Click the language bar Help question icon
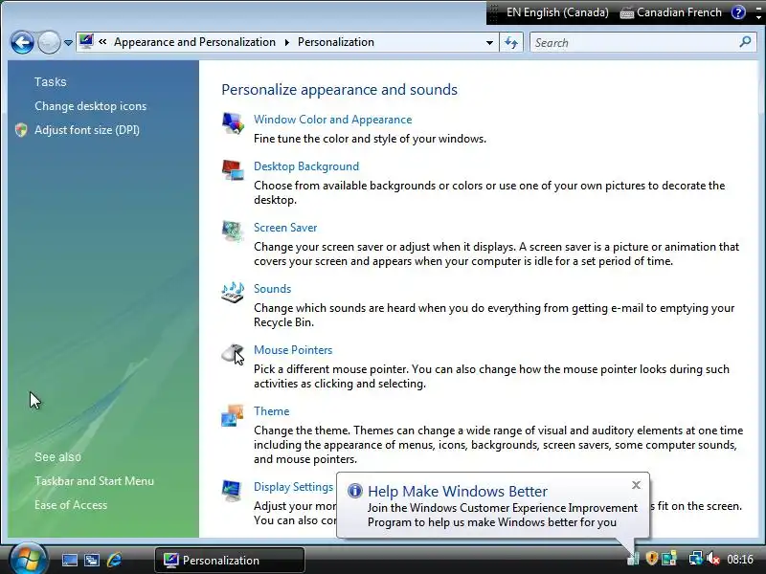 tap(737, 12)
